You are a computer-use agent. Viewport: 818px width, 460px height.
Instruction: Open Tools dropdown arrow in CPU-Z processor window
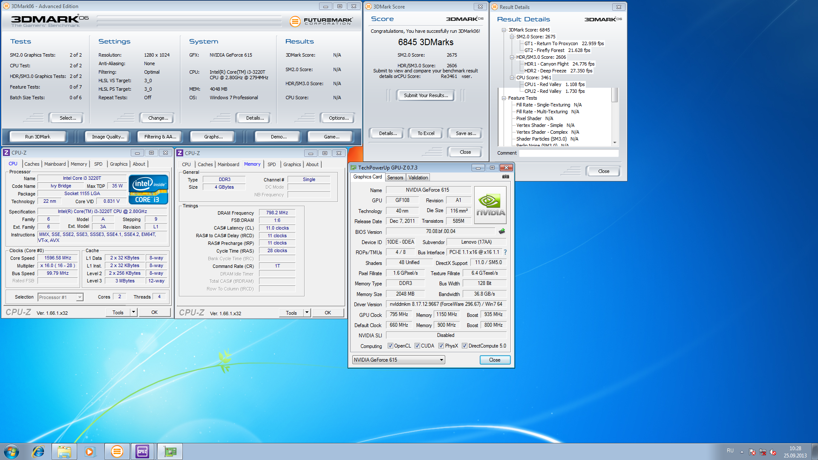133,312
